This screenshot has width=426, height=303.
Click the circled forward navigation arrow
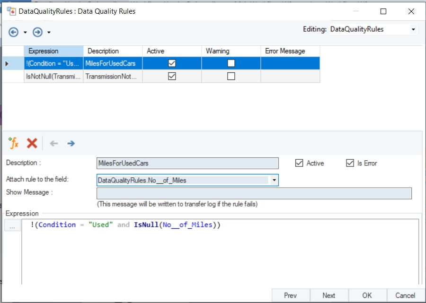[37, 32]
